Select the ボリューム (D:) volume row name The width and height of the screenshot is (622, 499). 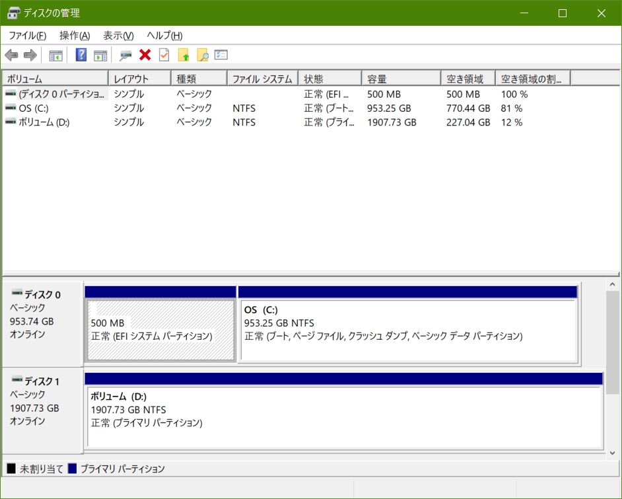tap(44, 122)
